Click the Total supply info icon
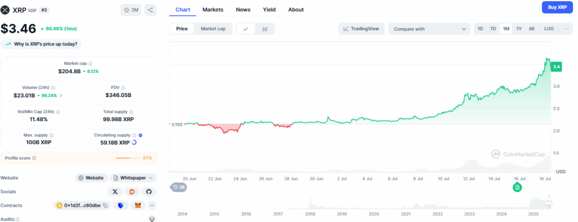Viewport: 578px width, 222px height. (131, 112)
